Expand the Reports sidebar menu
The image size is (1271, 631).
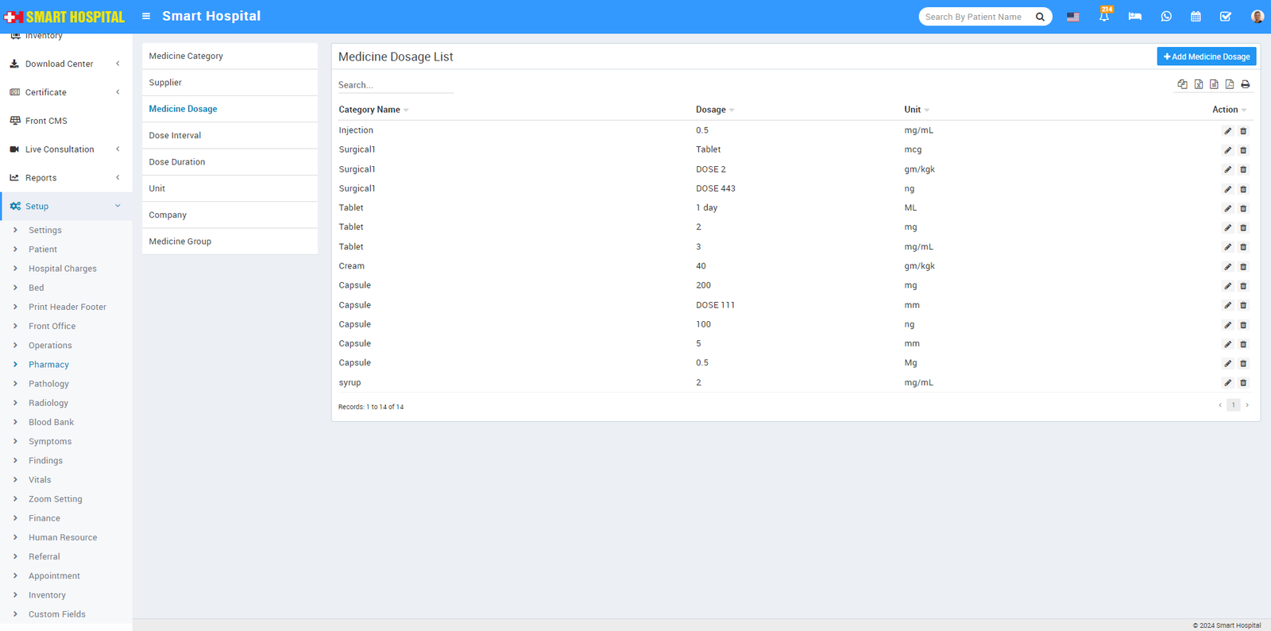(x=65, y=178)
